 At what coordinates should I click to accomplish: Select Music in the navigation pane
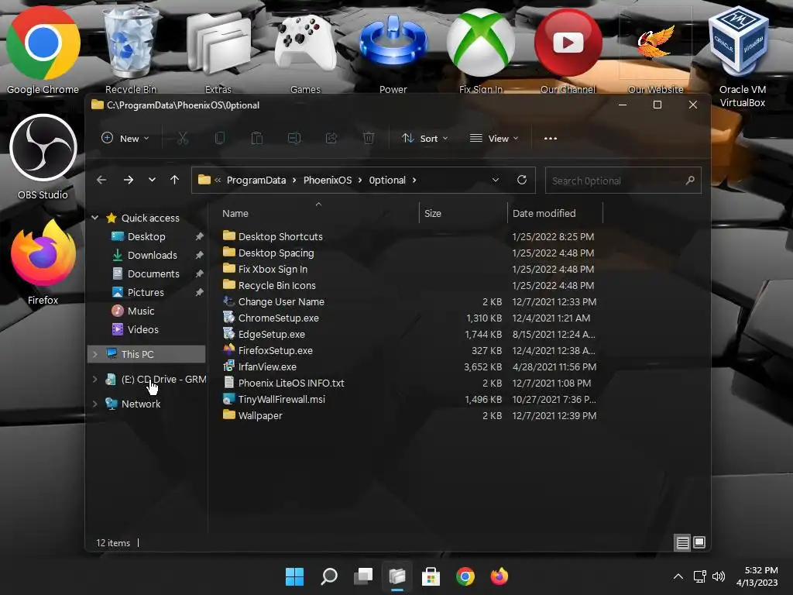140,311
